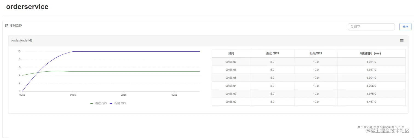Click the 升序 sort button
The width and height of the screenshot is (414, 138).
[405, 27]
